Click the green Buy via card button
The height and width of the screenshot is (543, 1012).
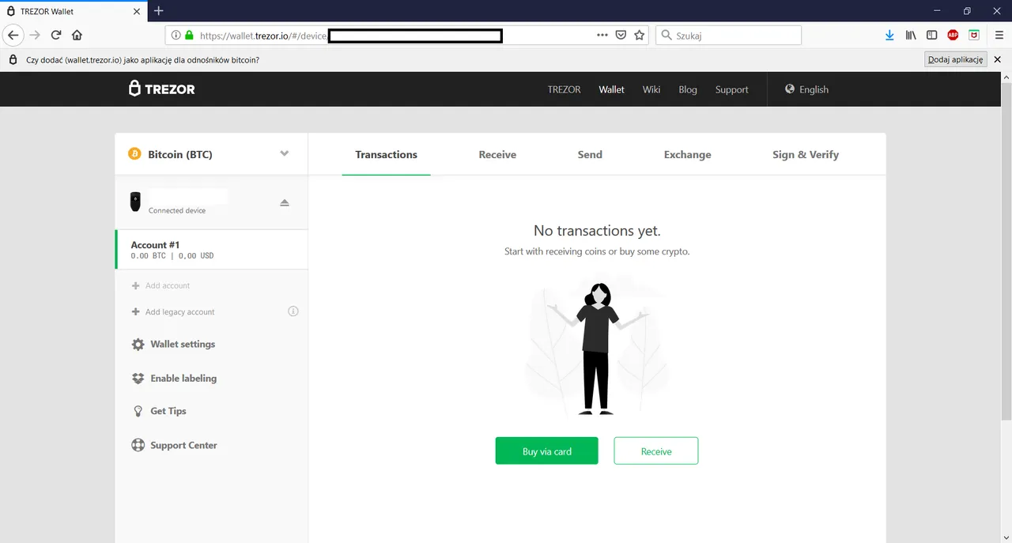pos(547,451)
